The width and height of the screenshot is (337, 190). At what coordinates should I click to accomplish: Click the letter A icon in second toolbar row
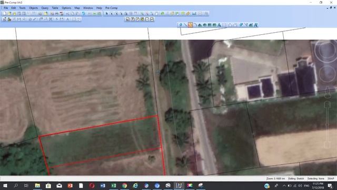pos(68,19)
